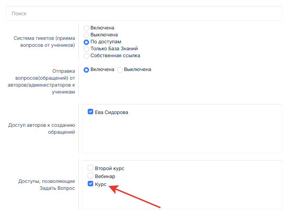The height and width of the screenshot is (213, 288).
Task: Click the Отправка вопросов(обращений) setting label
Action: click(x=41, y=81)
